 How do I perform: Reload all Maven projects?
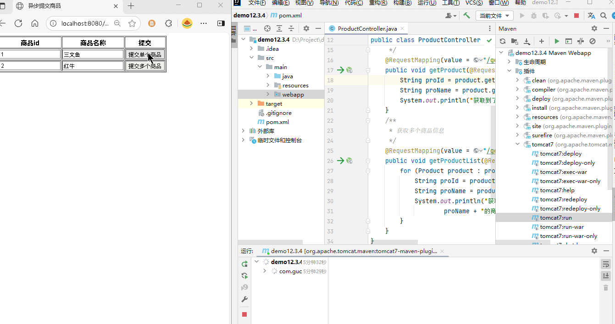(503, 41)
